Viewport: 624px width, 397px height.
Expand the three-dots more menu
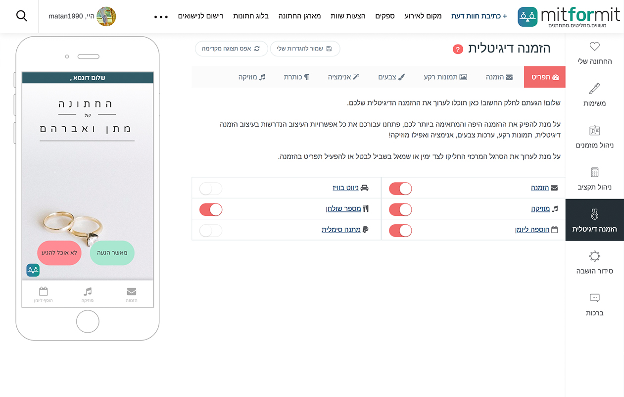click(x=161, y=16)
